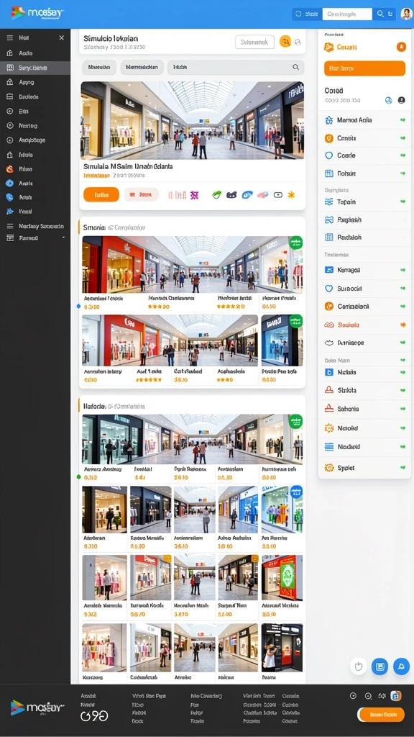Viewport: 414px width, 737px height.
Task: Click the blue floating save button at bottom right
Action: coord(379,666)
